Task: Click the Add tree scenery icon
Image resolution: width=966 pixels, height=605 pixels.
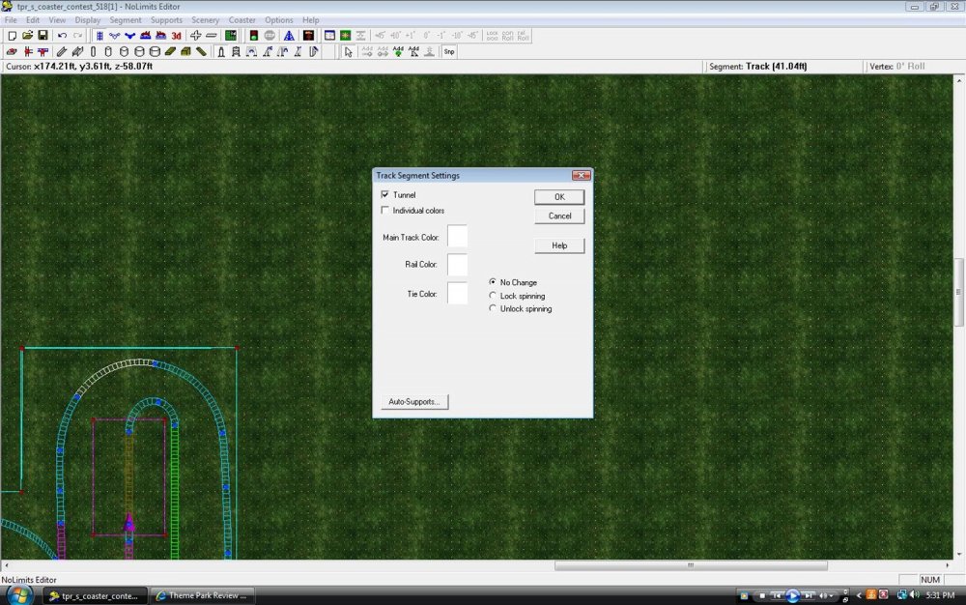Action: 398,52
